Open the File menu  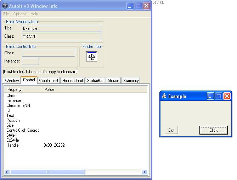tap(6, 14)
